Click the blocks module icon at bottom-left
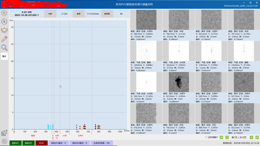This screenshot has height=146, width=260. [x=4, y=133]
